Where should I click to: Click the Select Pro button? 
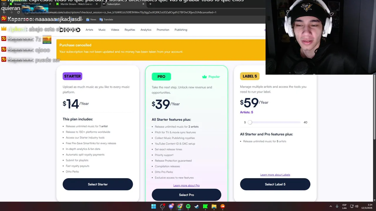tap(187, 195)
